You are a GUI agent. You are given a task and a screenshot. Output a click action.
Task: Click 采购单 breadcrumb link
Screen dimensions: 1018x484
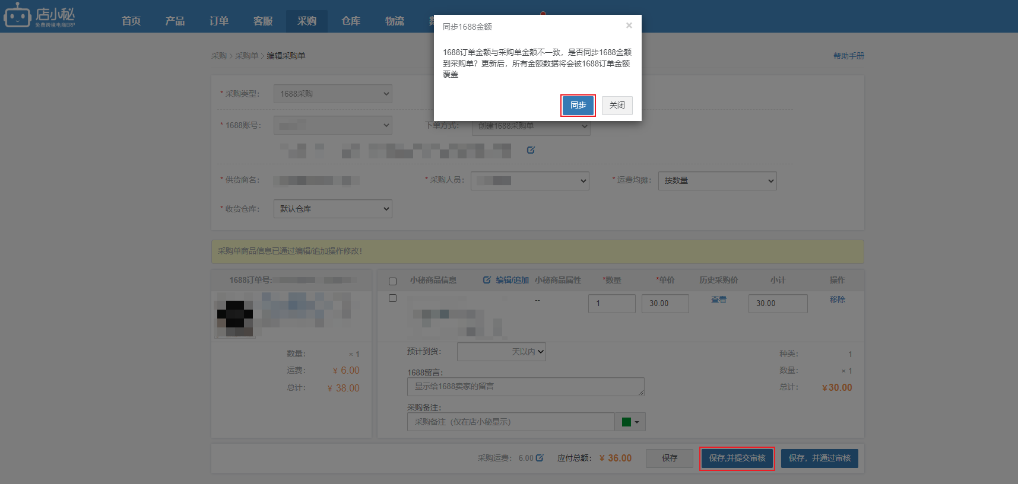point(247,56)
